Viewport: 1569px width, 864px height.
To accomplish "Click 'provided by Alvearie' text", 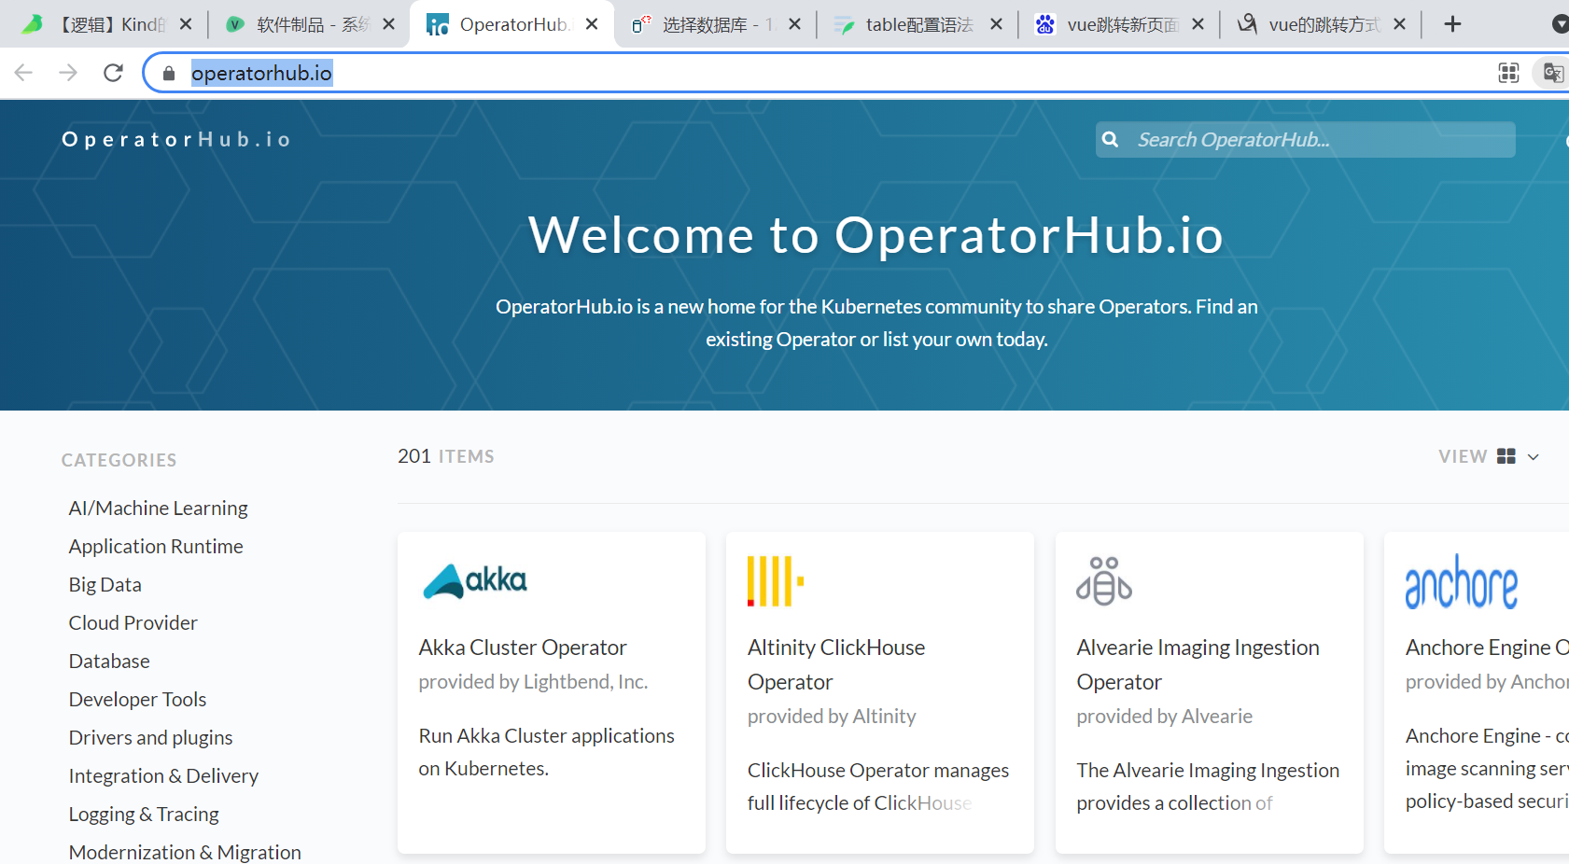I will pyautogui.click(x=1164, y=717).
